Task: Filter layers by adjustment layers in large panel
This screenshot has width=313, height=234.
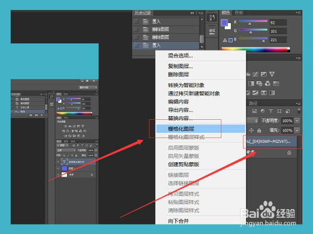Action: 263,111
